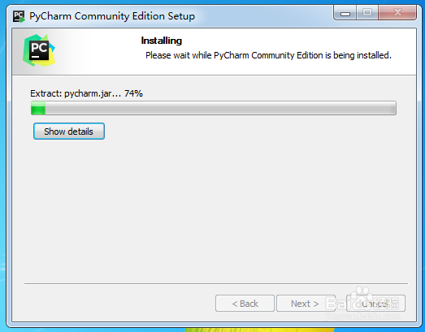Click the PyCharm icon in the title bar

19,16
